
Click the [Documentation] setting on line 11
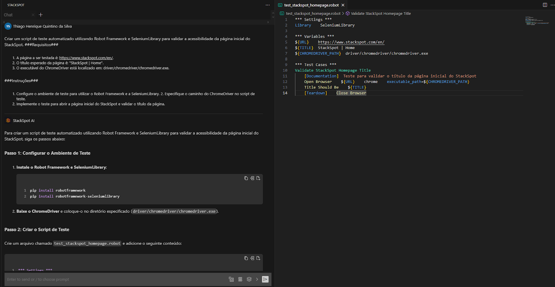[321, 76]
